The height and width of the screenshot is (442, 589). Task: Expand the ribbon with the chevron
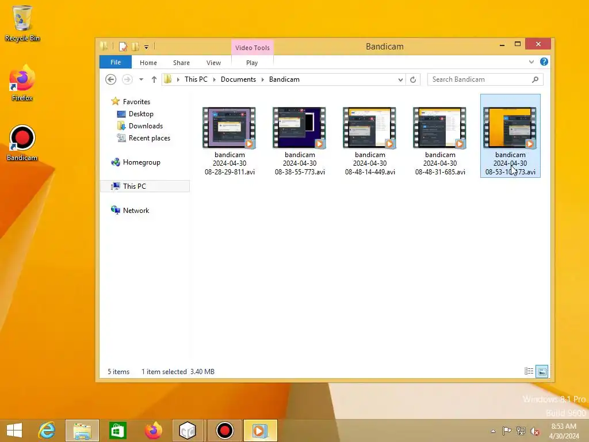click(x=531, y=62)
